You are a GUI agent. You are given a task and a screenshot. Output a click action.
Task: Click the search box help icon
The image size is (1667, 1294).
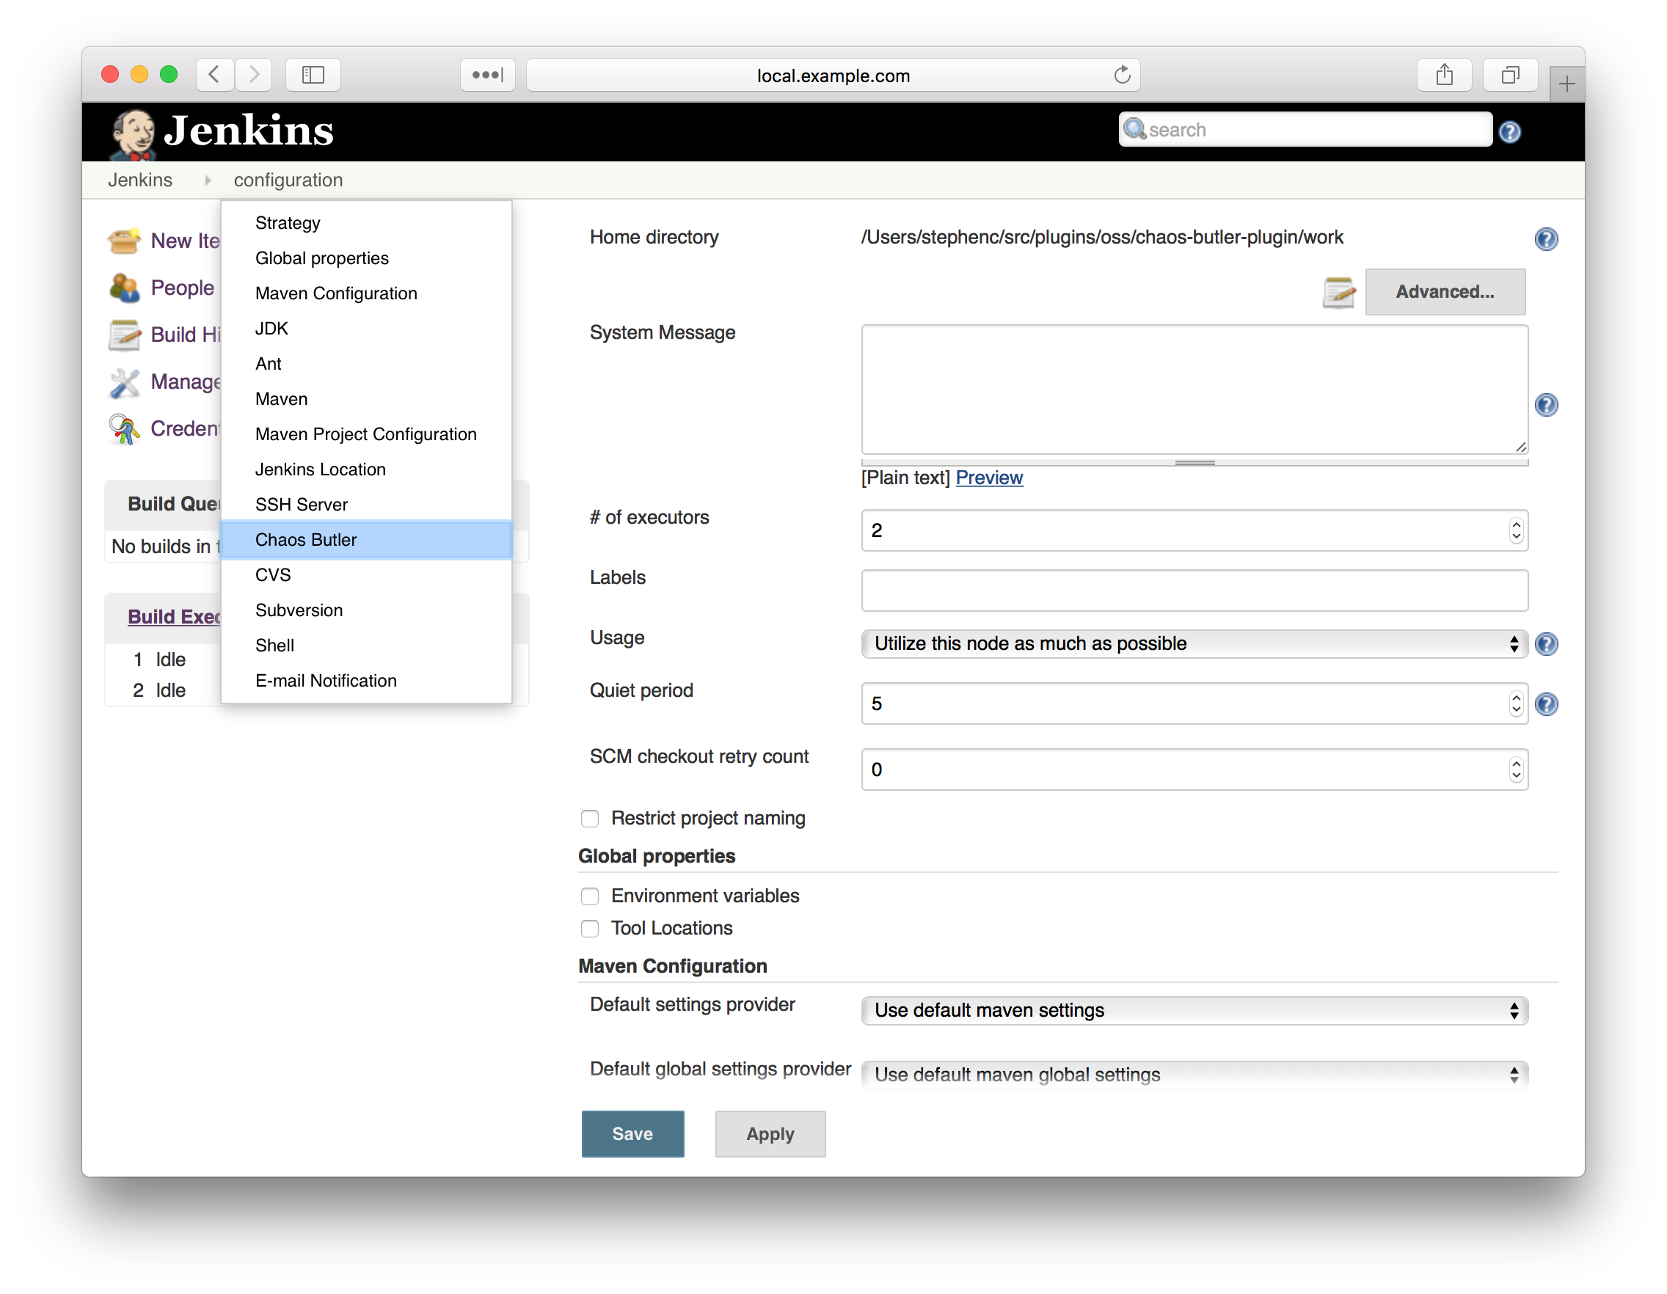(1509, 132)
